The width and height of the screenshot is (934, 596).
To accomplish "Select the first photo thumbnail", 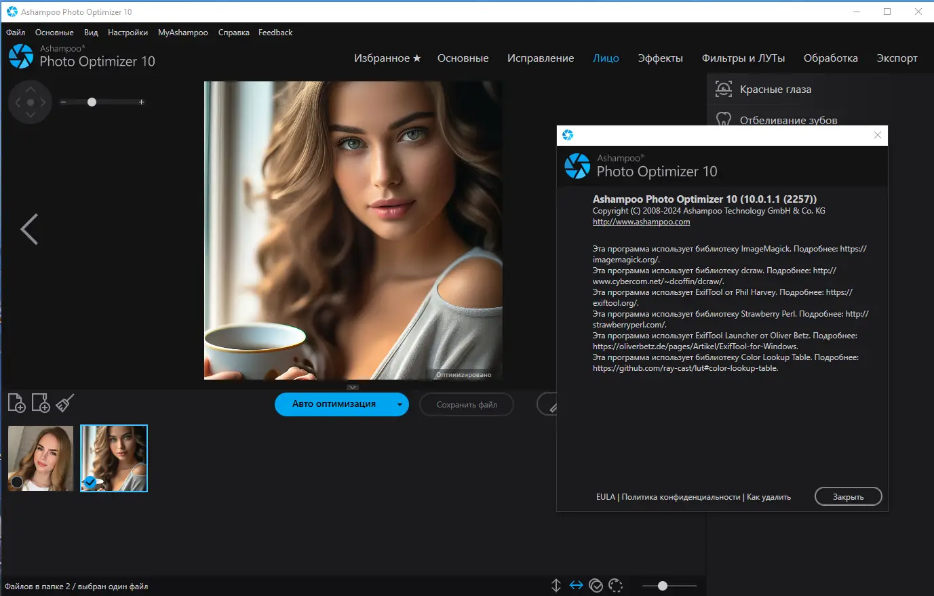I will coord(41,458).
